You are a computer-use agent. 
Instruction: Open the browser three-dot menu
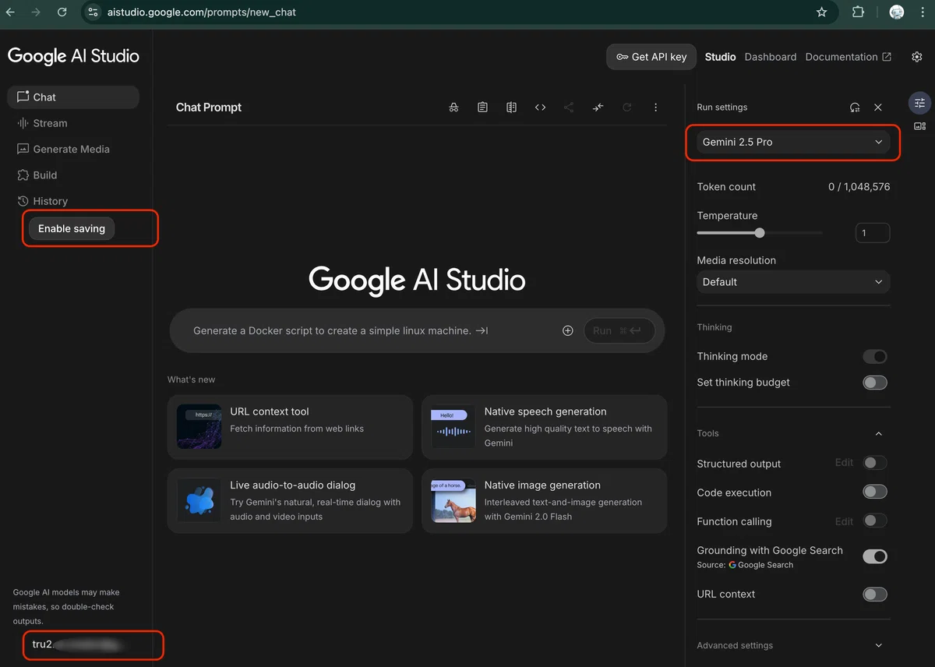coord(923,12)
